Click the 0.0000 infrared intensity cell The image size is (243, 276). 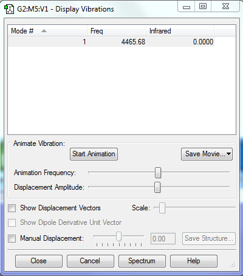coord(203,42)
